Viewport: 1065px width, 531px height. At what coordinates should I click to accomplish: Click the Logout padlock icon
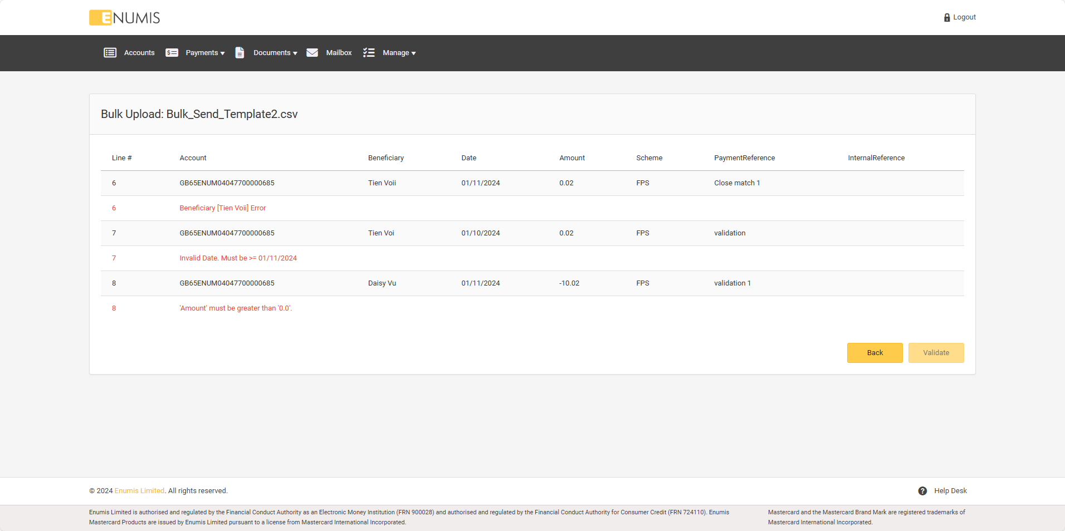[x=947, y=18]
